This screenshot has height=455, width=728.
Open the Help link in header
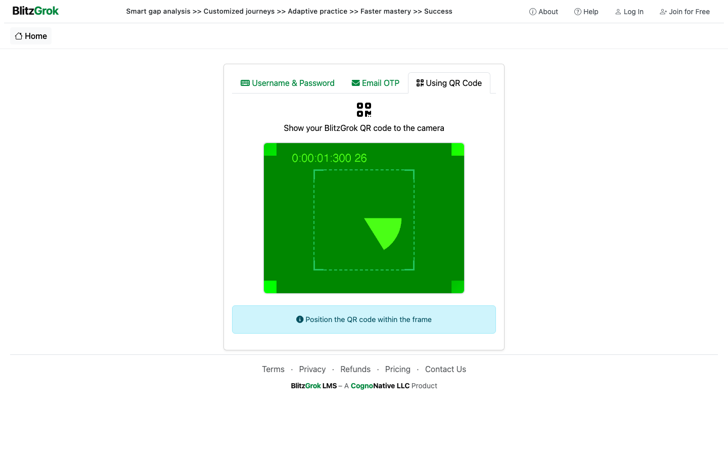point(586,12)
